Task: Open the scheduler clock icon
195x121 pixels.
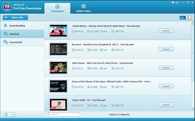Action: click(6, 115)
